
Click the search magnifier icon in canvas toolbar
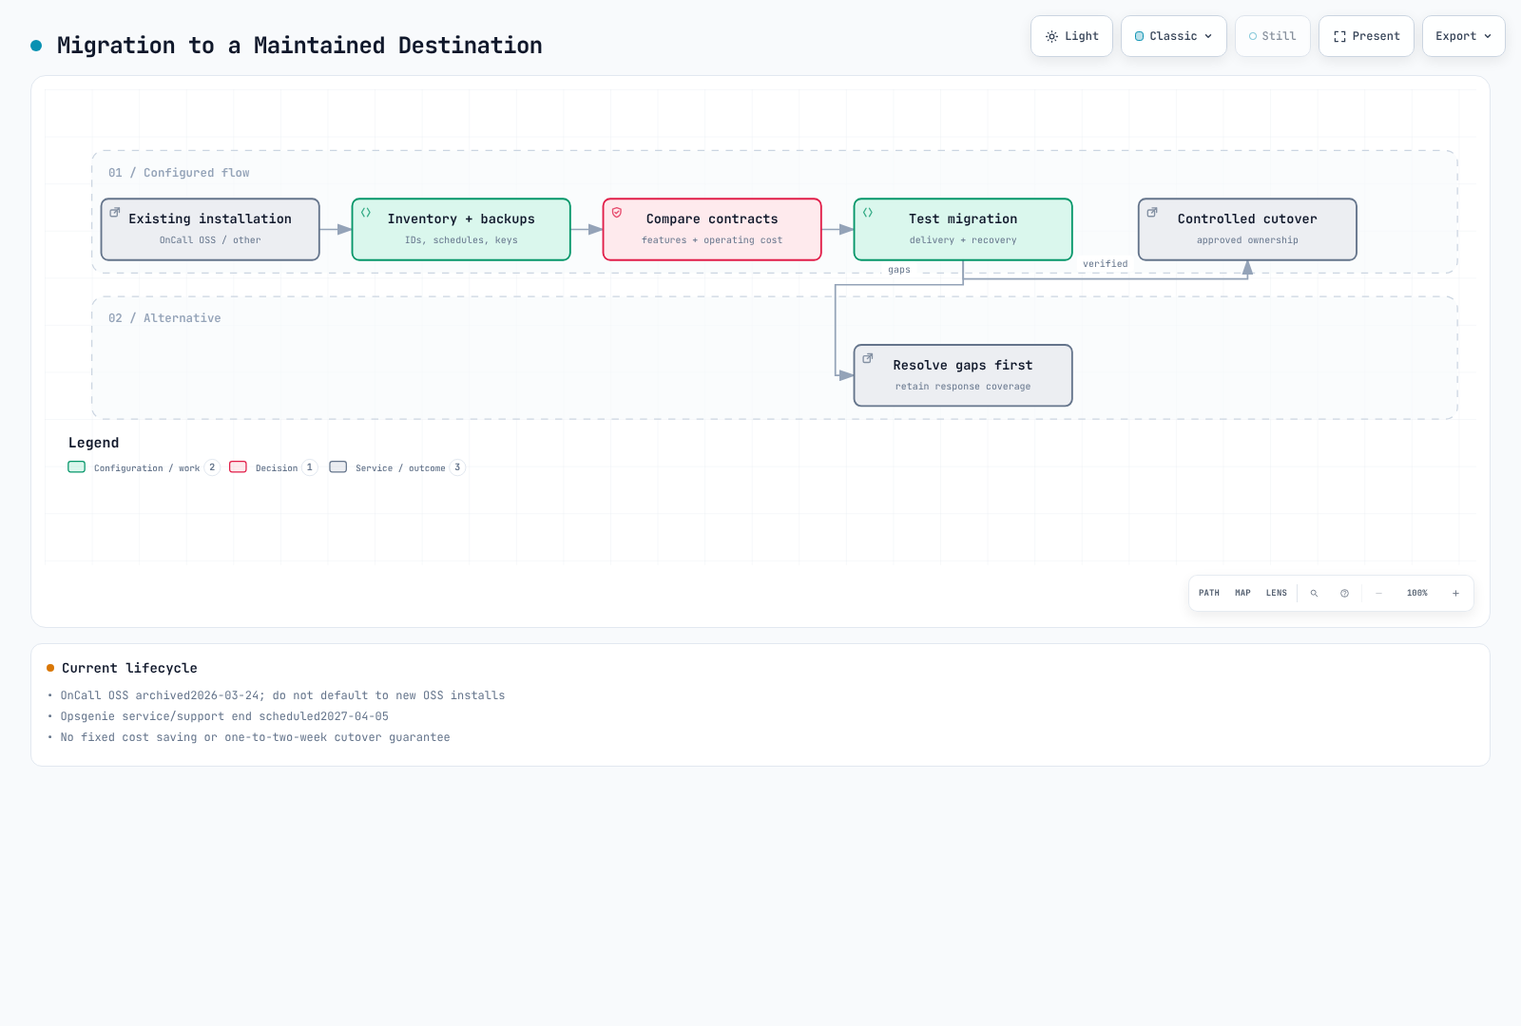coord(1314,593)
